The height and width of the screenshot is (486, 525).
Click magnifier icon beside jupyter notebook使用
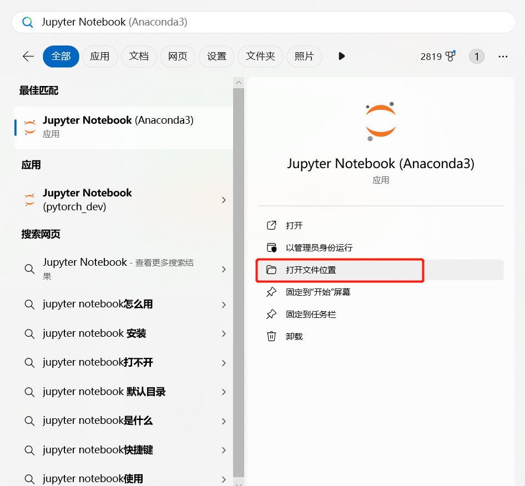click(x=30, y=479)
